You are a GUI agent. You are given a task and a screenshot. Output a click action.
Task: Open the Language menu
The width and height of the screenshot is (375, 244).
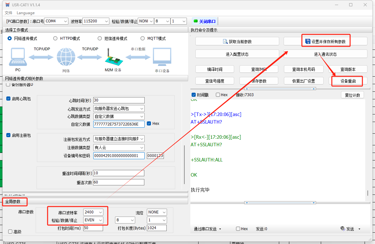click(26, 13)
